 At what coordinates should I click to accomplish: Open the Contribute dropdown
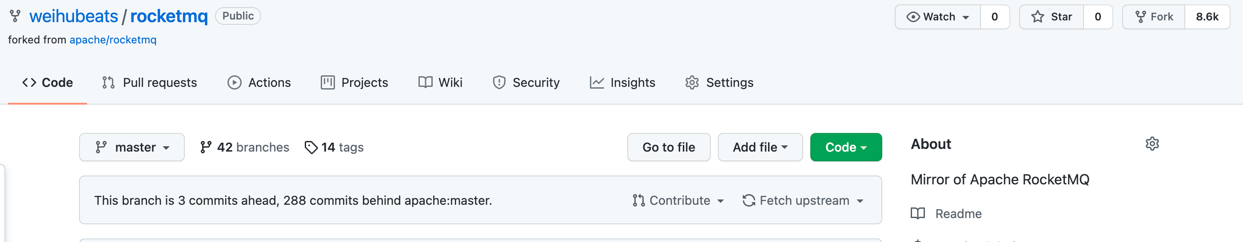(x=678, y=200)
